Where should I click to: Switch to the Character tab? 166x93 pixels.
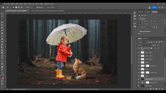pyautogui.click(x=140, y=12)
